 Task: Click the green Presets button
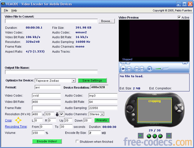[102, 120]
